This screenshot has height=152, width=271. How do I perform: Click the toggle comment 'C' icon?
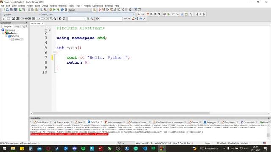(x=64, y=19)
